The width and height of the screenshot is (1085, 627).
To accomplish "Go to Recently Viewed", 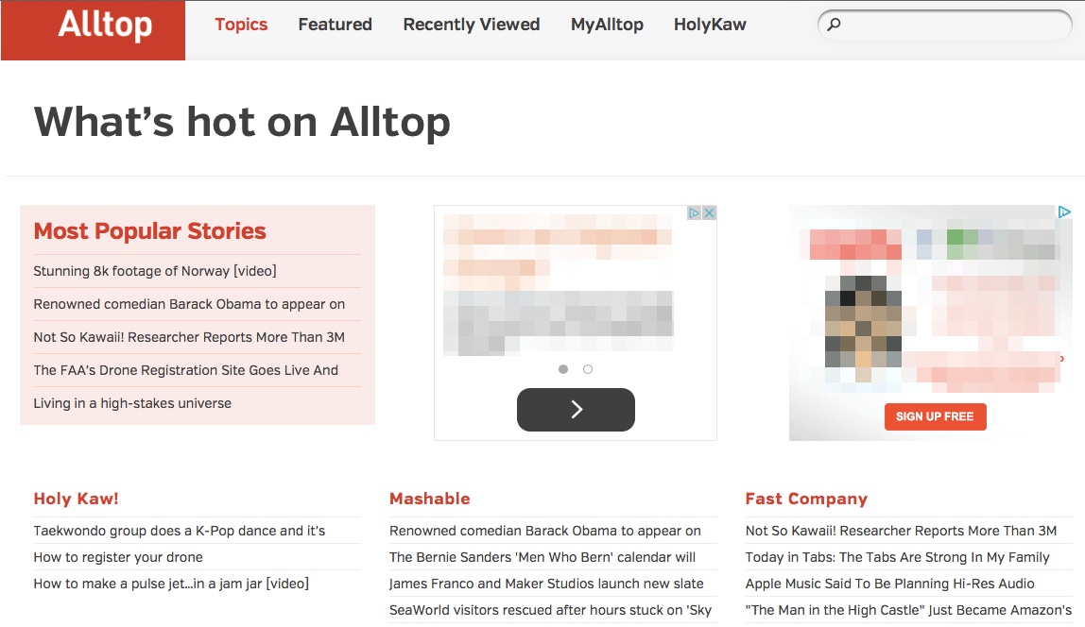I will pyautogui.click(x=472, y=25).
